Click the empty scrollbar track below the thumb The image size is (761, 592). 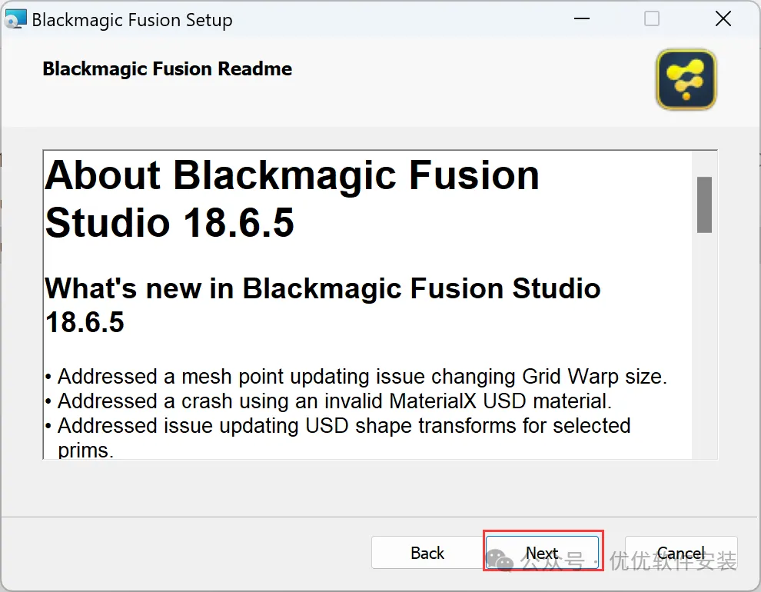click(x=703, y=346)
